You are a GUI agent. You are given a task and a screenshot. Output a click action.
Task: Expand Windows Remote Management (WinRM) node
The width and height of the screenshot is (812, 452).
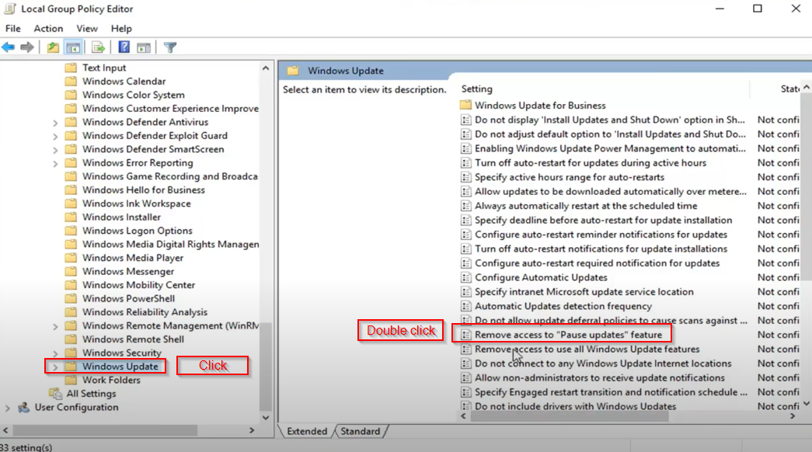coord(55,326)
